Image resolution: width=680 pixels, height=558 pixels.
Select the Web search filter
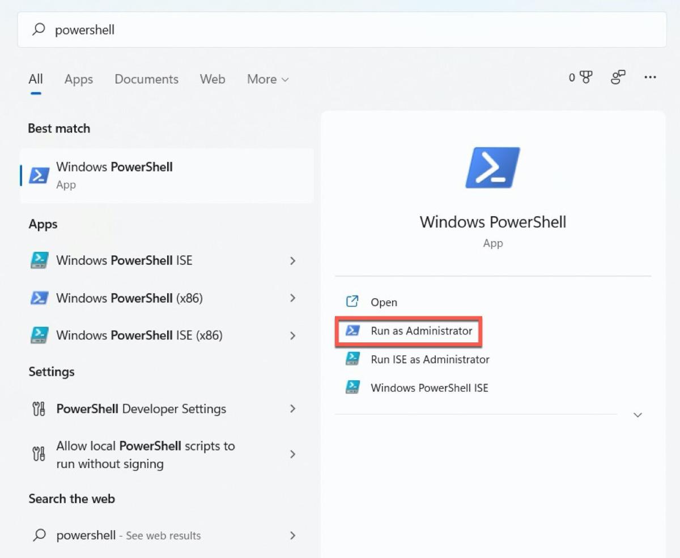pos(212,79)
